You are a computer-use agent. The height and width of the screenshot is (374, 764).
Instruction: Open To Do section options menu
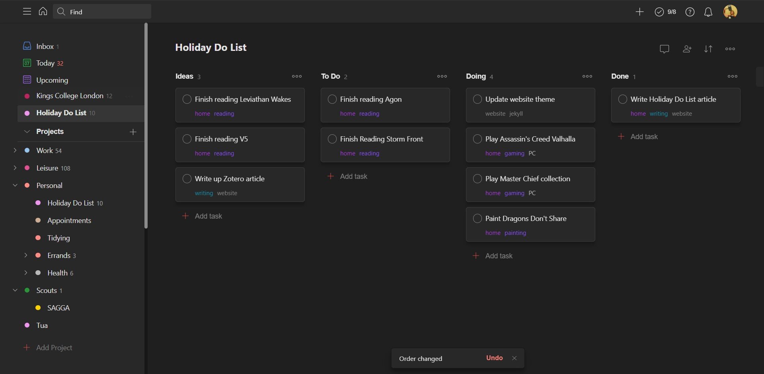(x=442, y=76)
